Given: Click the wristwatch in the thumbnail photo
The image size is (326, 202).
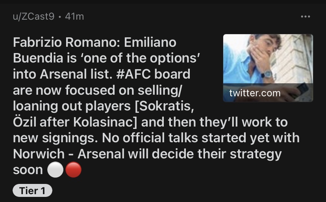Looking at the screenshot, I should [267, 73].
